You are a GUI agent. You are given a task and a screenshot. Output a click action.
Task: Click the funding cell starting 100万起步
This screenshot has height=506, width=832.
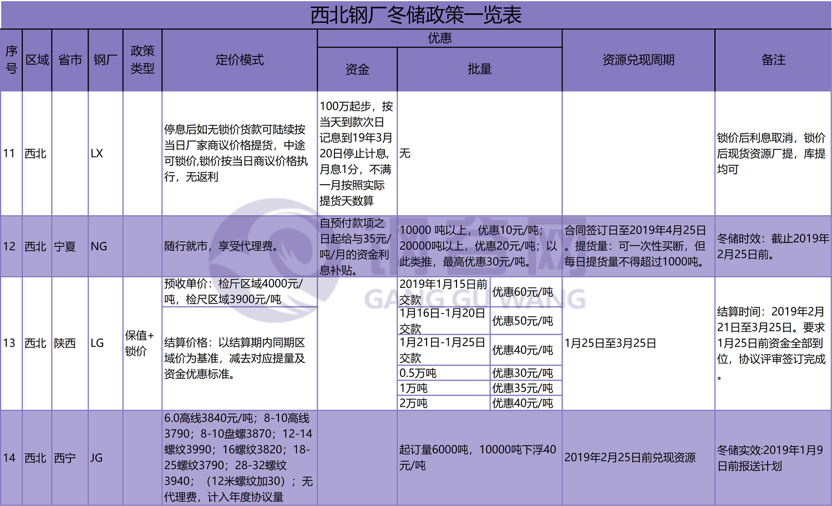click(x=357, y=154)
